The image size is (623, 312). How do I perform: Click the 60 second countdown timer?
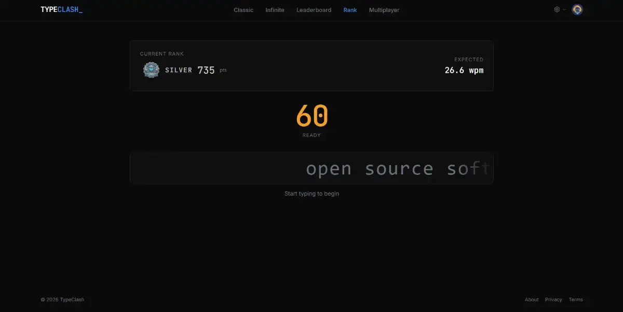click(x=312, y=116)
